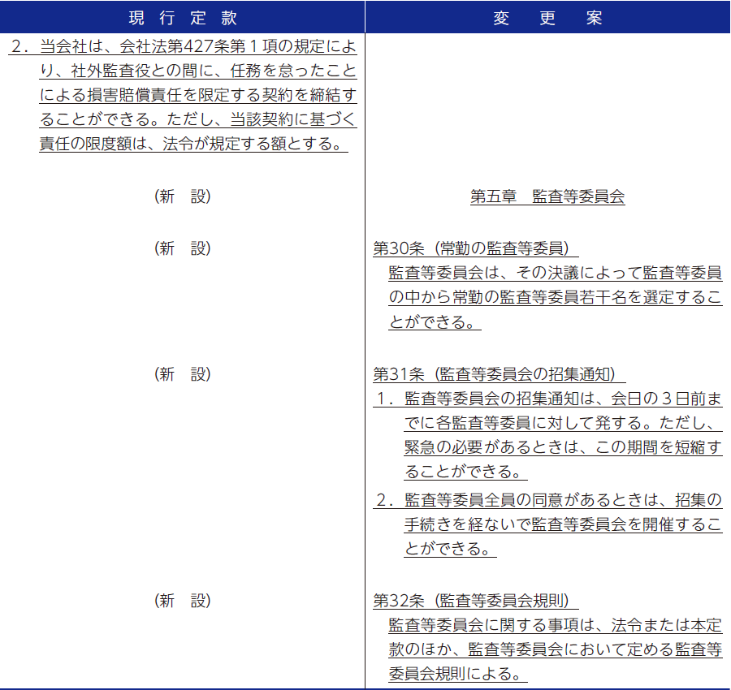The height and width of the screenshot is (690, 731).
Task: Click the text 会日の３日前 in Article 31
Action: pos(649,399)
